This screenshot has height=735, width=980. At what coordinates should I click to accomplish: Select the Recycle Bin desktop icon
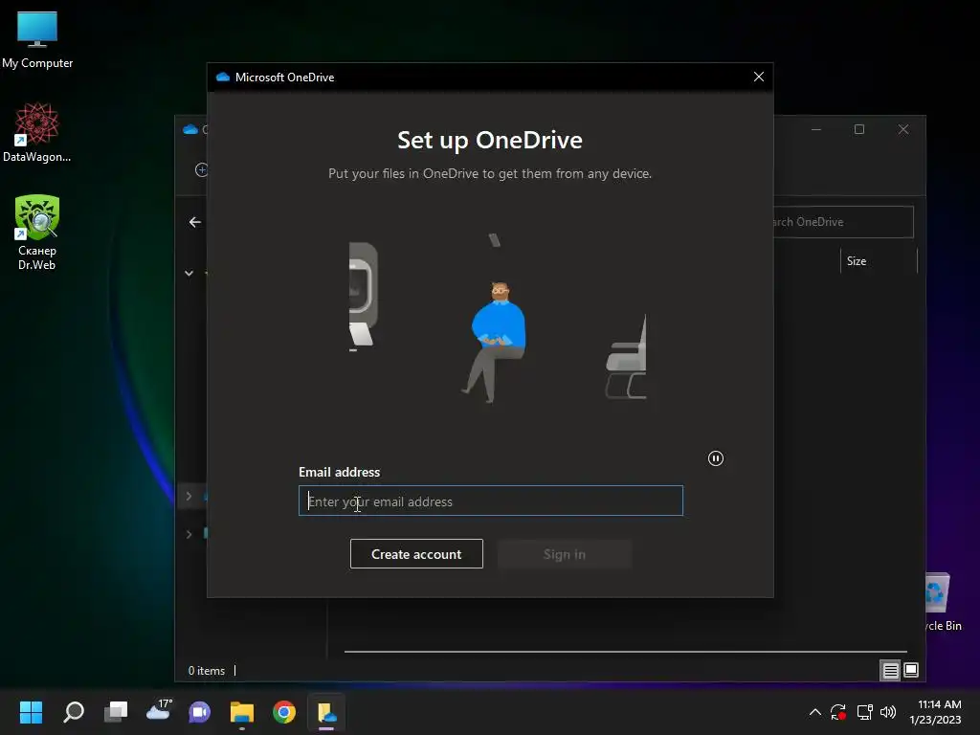[x=943, y=602]
